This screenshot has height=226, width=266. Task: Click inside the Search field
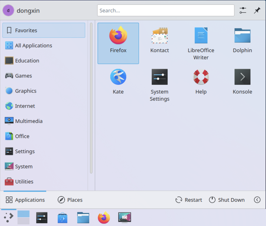(x=166, y=10)
